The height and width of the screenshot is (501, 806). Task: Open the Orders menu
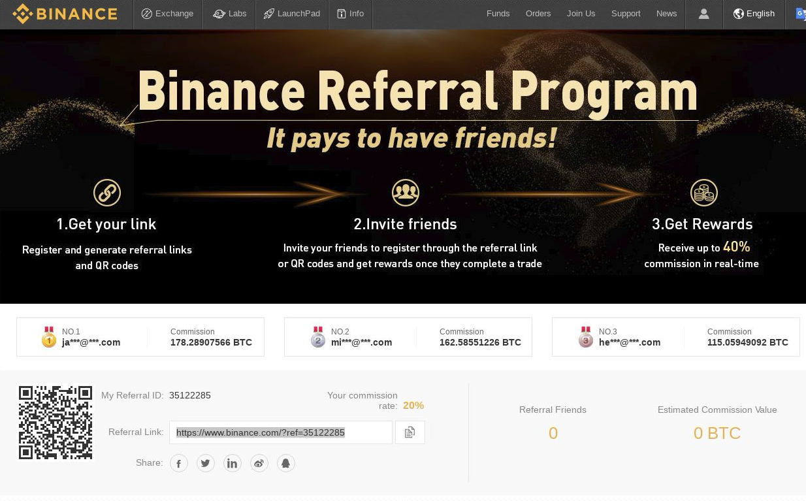coord(538,14)
